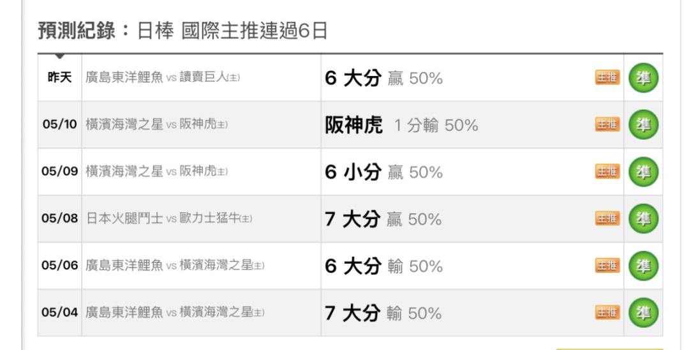Open 日本火腿鬥士 vs 歐力士猛牛 matchup
This screenshot has width=689, height=350.
pos(168,218)
